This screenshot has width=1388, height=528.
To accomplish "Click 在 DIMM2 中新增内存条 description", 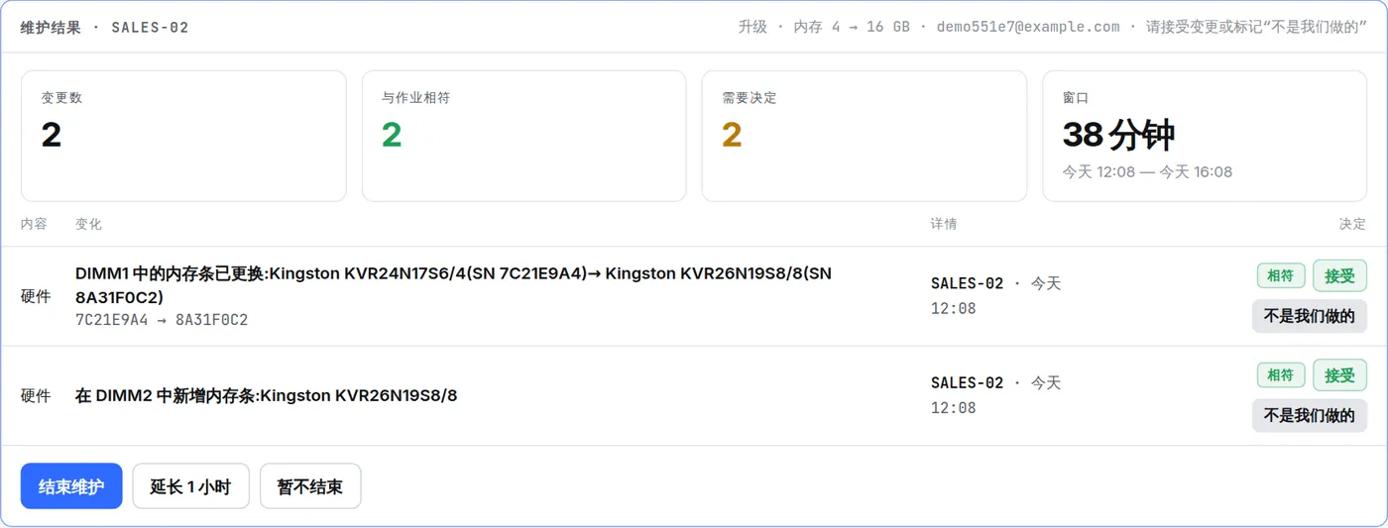I will pos(266,395).
